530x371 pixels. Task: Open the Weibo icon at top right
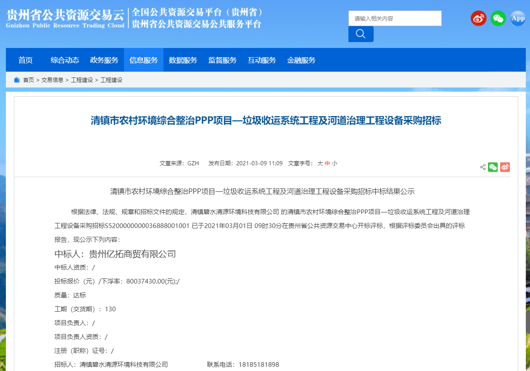pos(478,18)
